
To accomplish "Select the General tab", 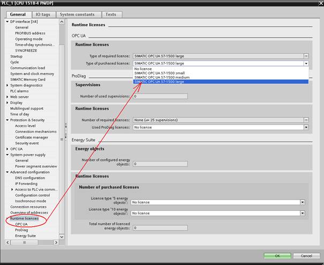I will pos(17,14).
